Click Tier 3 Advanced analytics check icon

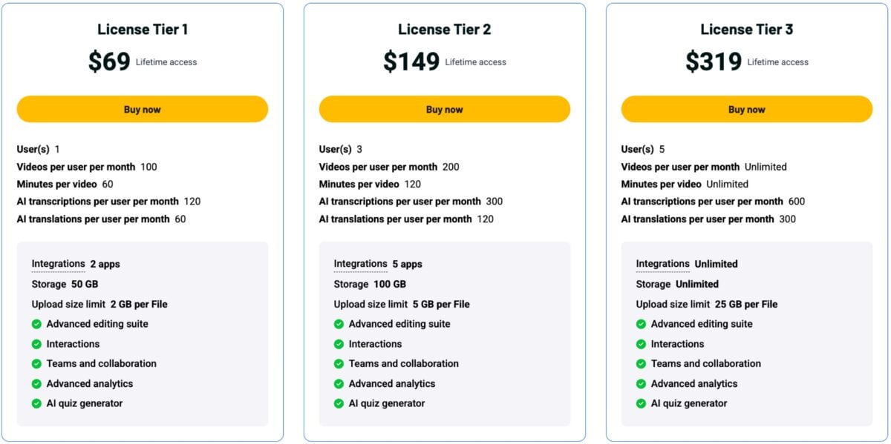(x=641, y=384)
